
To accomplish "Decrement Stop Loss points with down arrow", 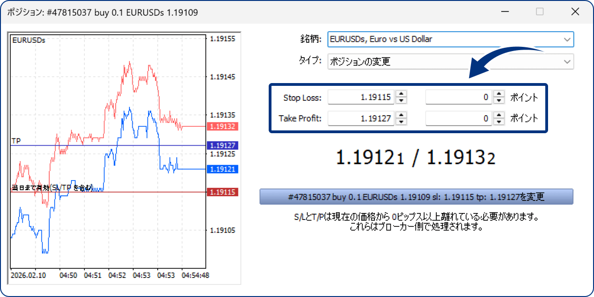I will tap(499, 101).
